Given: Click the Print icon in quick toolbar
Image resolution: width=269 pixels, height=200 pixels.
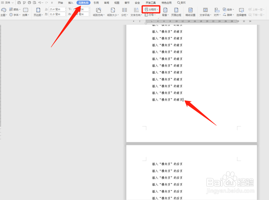Looking at the screenshot, I should coord(29,3).
